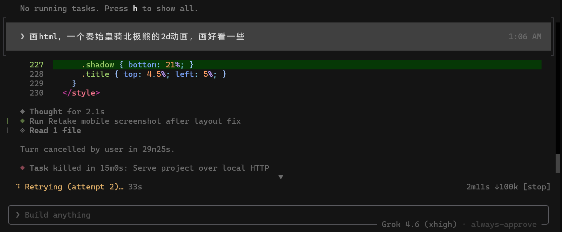Expand Run Retake mobile screenshot entry
Viewport: 562px width, 232px height.
point(135,121)
